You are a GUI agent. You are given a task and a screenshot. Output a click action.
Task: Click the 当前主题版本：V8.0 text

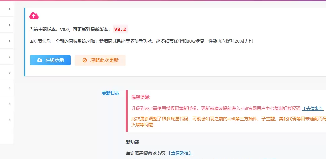[49, 29]
